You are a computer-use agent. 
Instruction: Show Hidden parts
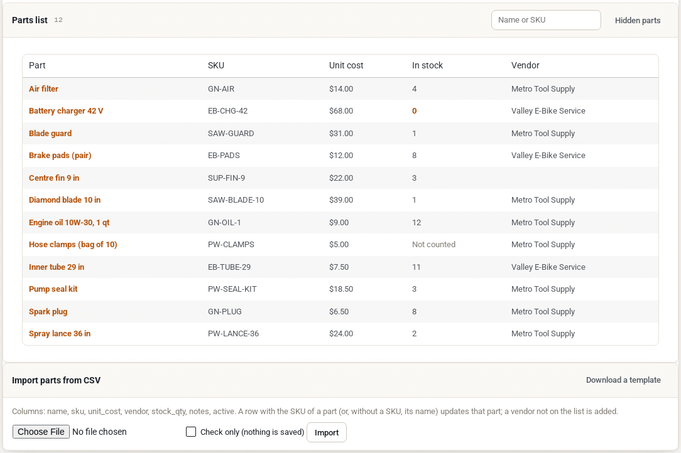pos(638,21)
